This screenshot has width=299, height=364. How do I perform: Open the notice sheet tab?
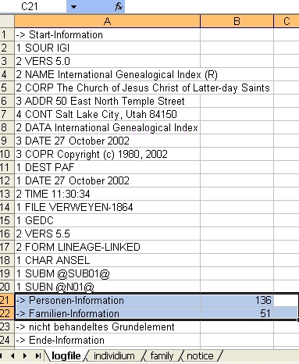[200, 355]
